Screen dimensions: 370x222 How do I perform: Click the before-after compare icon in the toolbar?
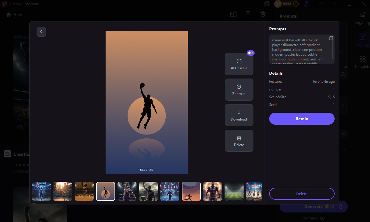tap(233, 14)
